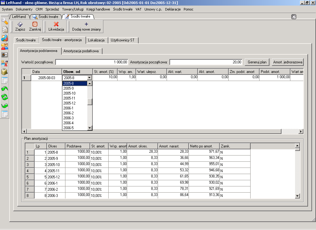Click plan table scroll down arrow
The width and height of the screenshot is (316, 230).
pos(297,196)
